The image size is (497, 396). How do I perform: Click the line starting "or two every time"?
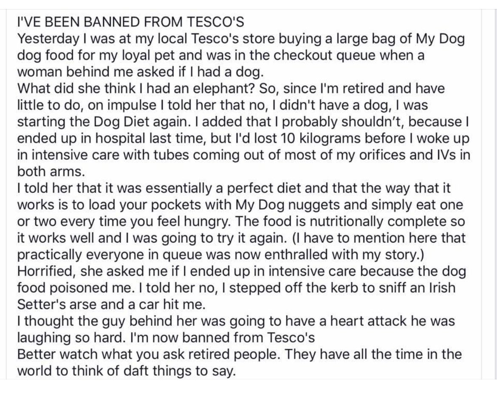pos(241,221)
